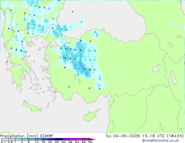Click the 'ECMWF' model label
The width and height of the screenshot is (185, 143).
(47, 136)
